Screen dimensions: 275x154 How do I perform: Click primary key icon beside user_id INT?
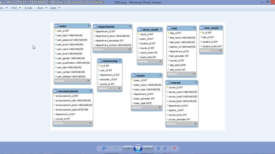(x=56, y=31)
